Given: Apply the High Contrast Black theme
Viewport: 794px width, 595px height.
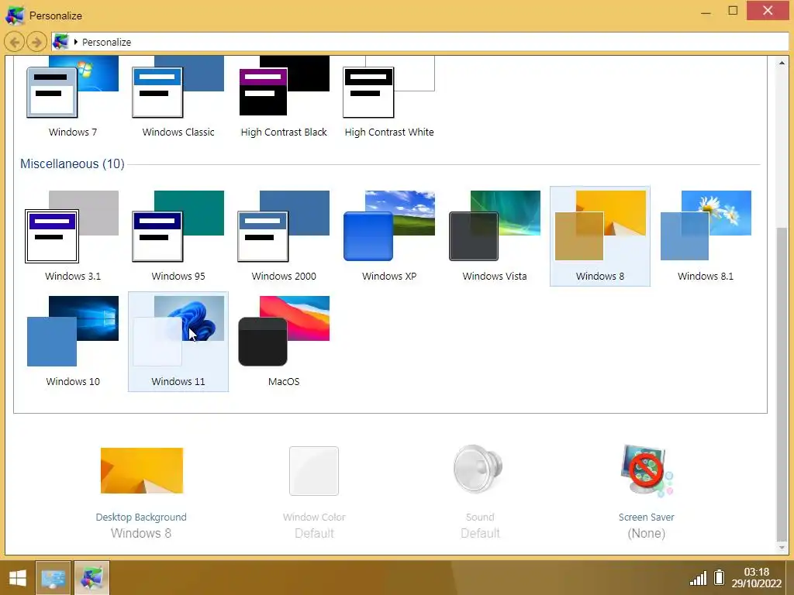Looking at the screenshot, I should click(x=284, y=96).
